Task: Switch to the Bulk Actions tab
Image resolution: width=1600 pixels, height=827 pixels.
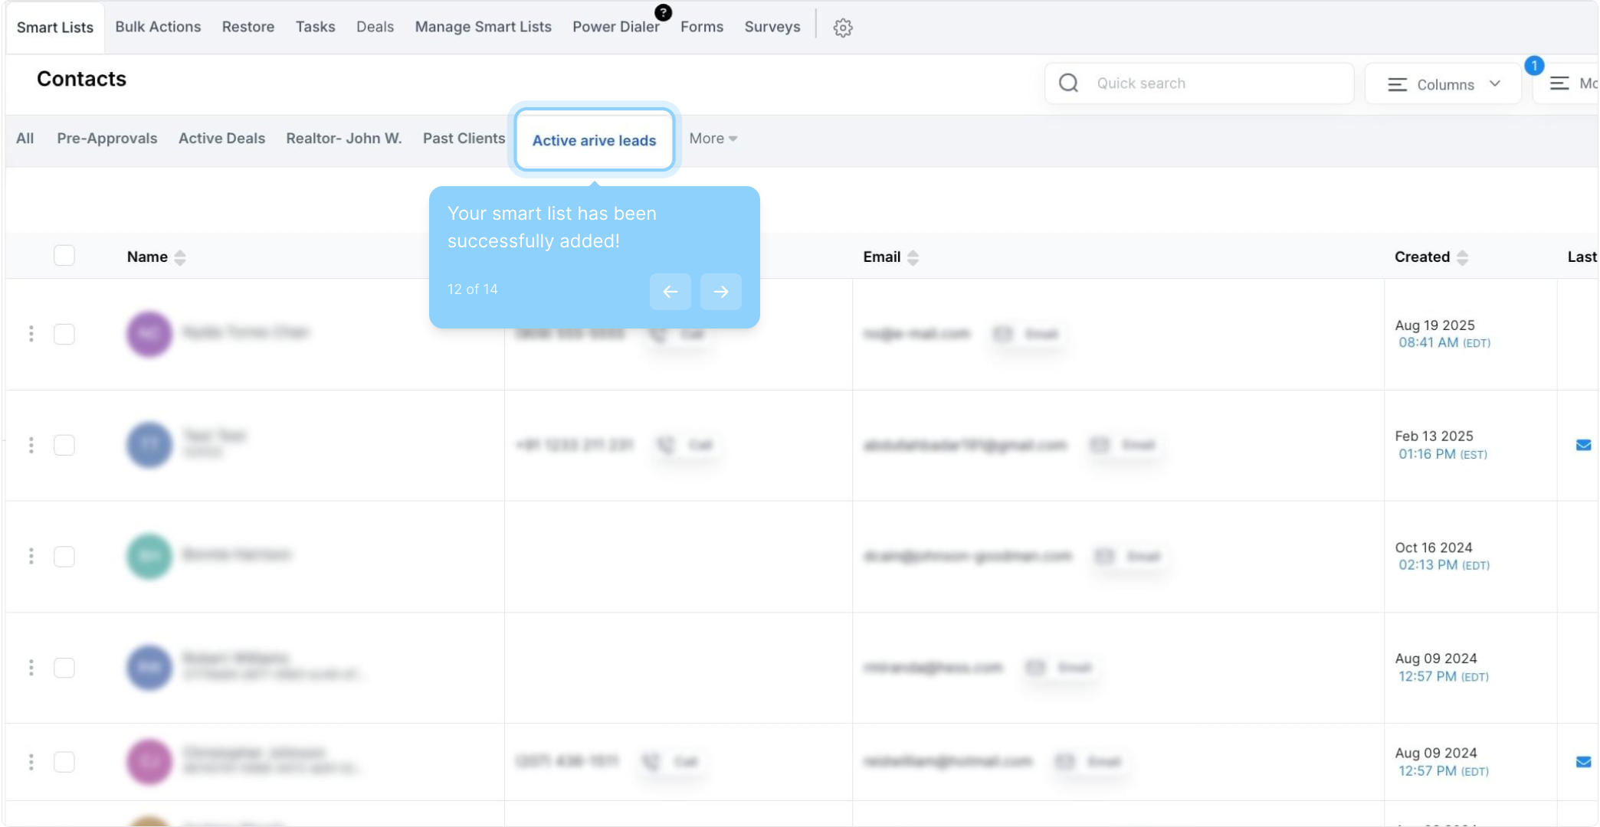Action: [x=158, y=27]
